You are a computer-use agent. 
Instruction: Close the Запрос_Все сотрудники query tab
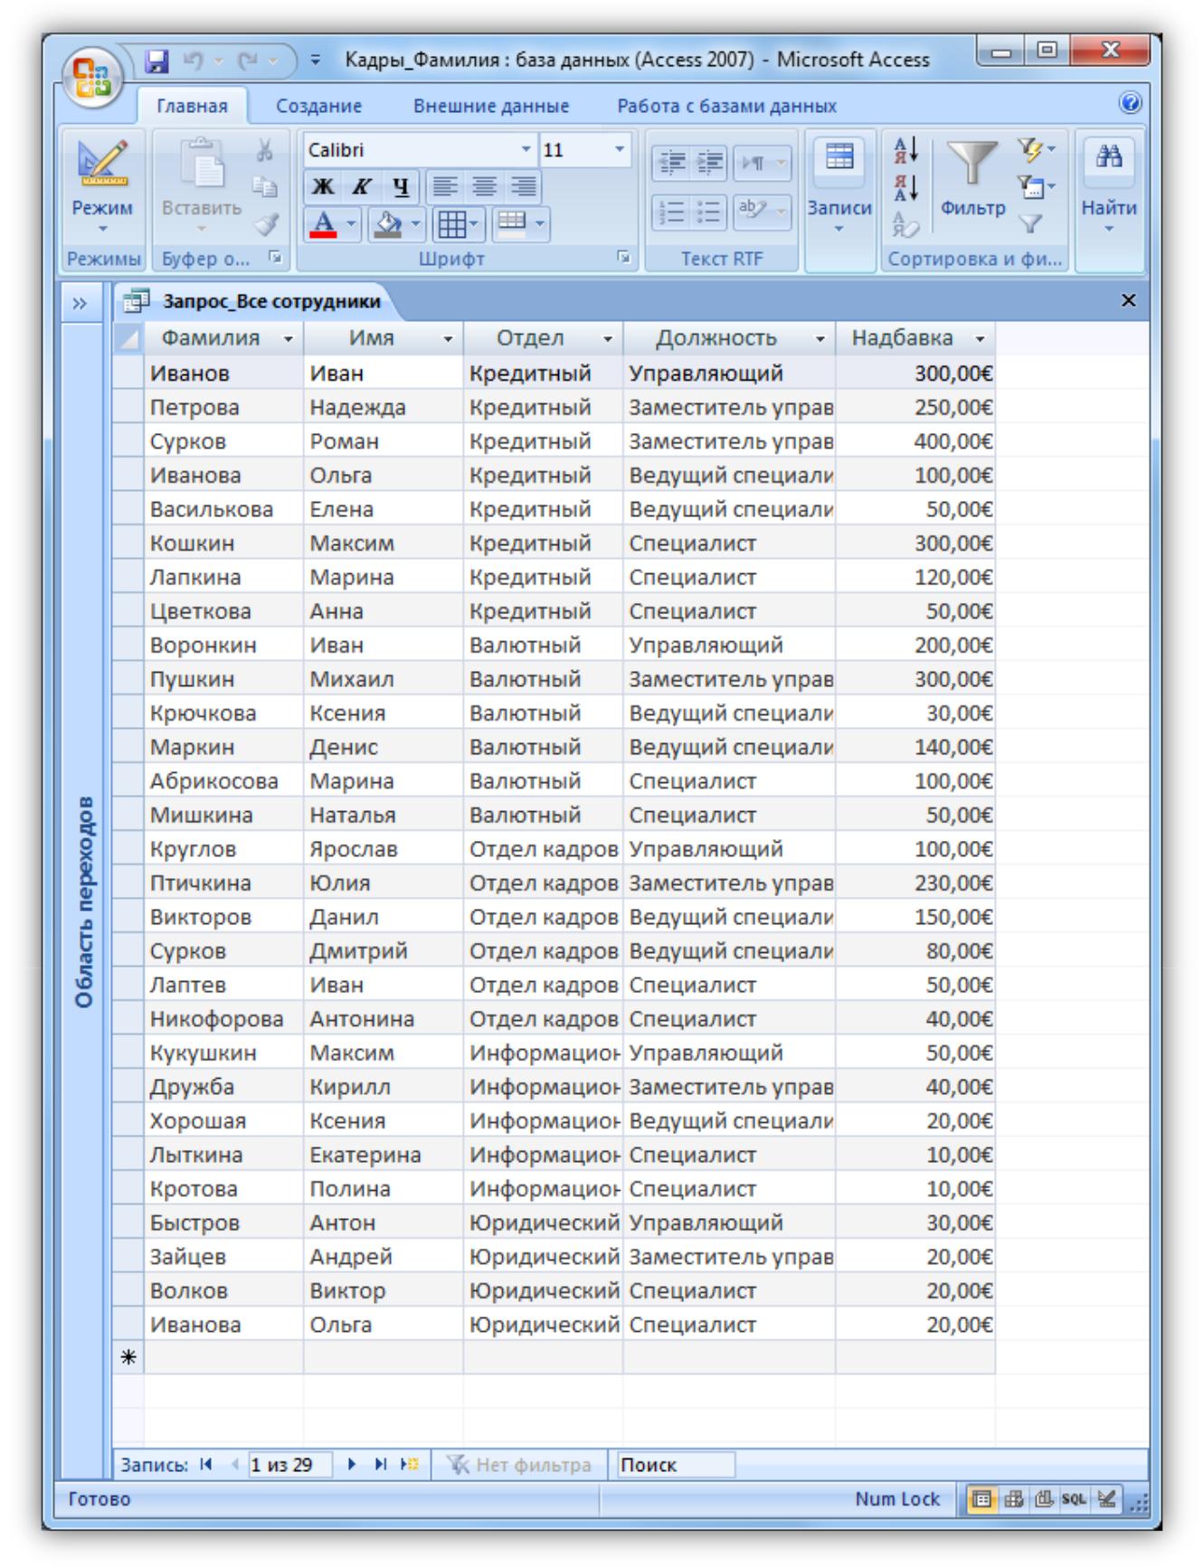tap(1128, 300)
